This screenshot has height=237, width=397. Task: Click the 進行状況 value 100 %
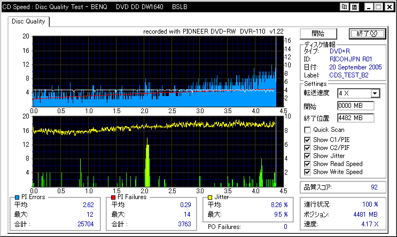pos(370,204)
